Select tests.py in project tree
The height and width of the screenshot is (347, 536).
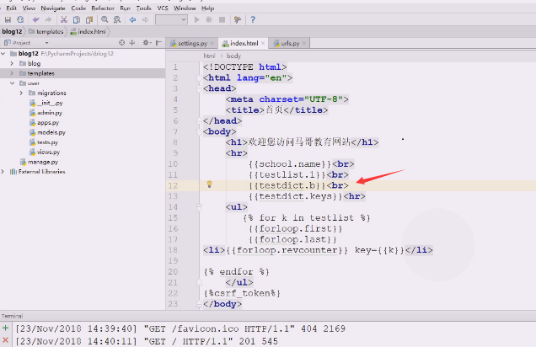[x=44, y=142]
